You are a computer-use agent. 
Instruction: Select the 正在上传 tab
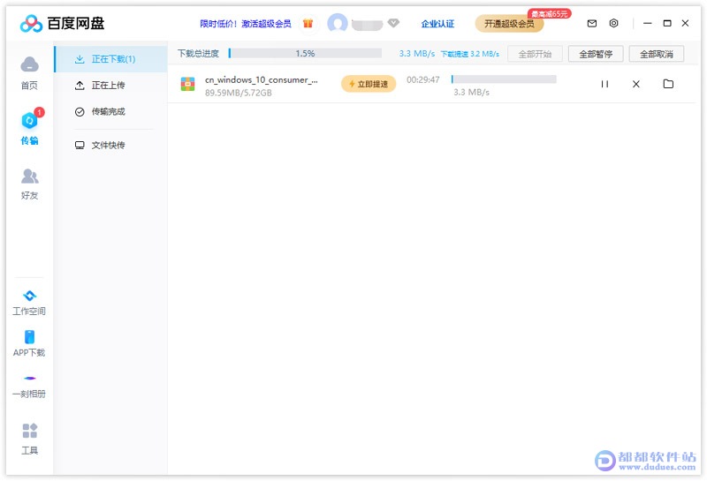click(111, 85)
